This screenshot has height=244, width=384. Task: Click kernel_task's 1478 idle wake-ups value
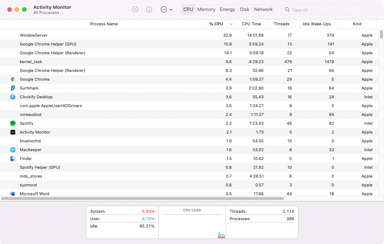329,62
